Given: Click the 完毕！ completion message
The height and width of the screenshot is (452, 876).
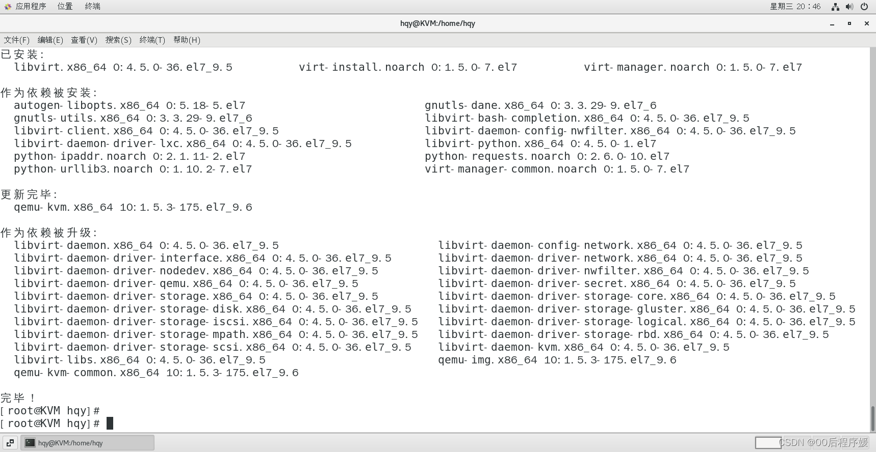Looking at the screenshot, I should pos(18,398).
